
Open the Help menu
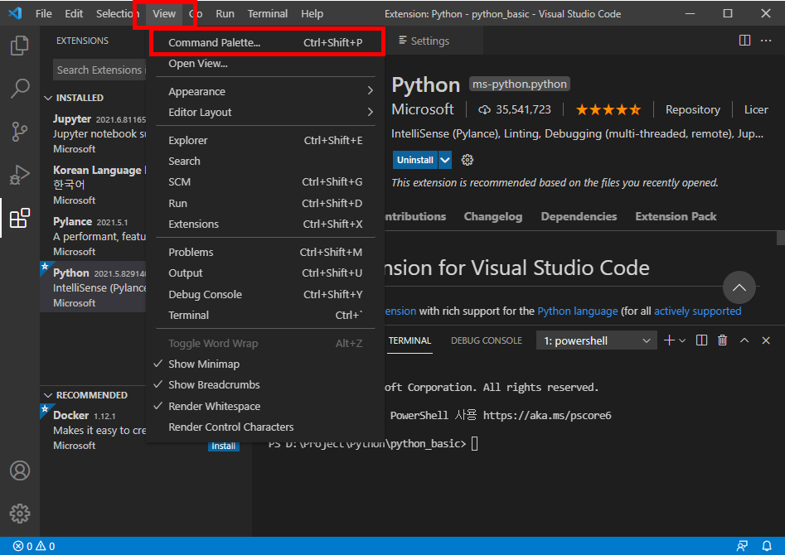pyautogui.click(x=312, y=13)
